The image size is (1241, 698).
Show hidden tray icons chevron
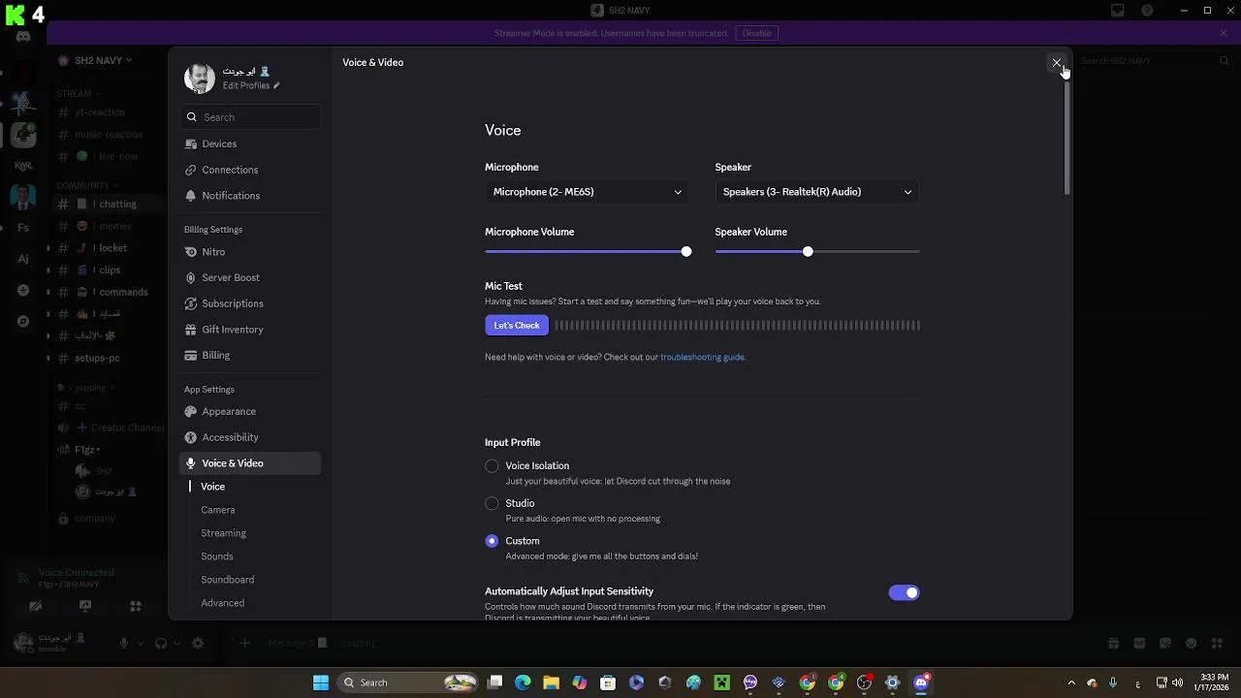click(x=1071, y=682)
